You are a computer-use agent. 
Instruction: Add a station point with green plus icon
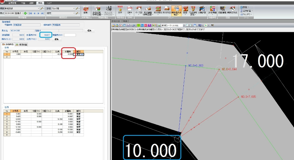(x=26, y=13)
